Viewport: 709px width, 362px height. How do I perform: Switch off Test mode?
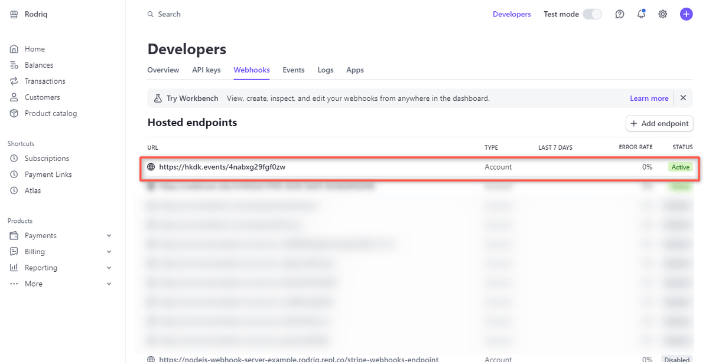[592, 14]
